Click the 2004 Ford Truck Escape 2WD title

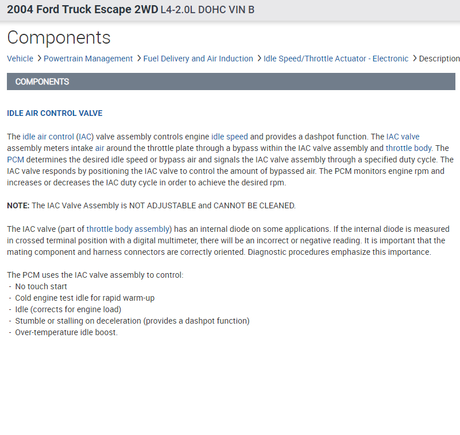pyautogui.click(x=82, y=10)
